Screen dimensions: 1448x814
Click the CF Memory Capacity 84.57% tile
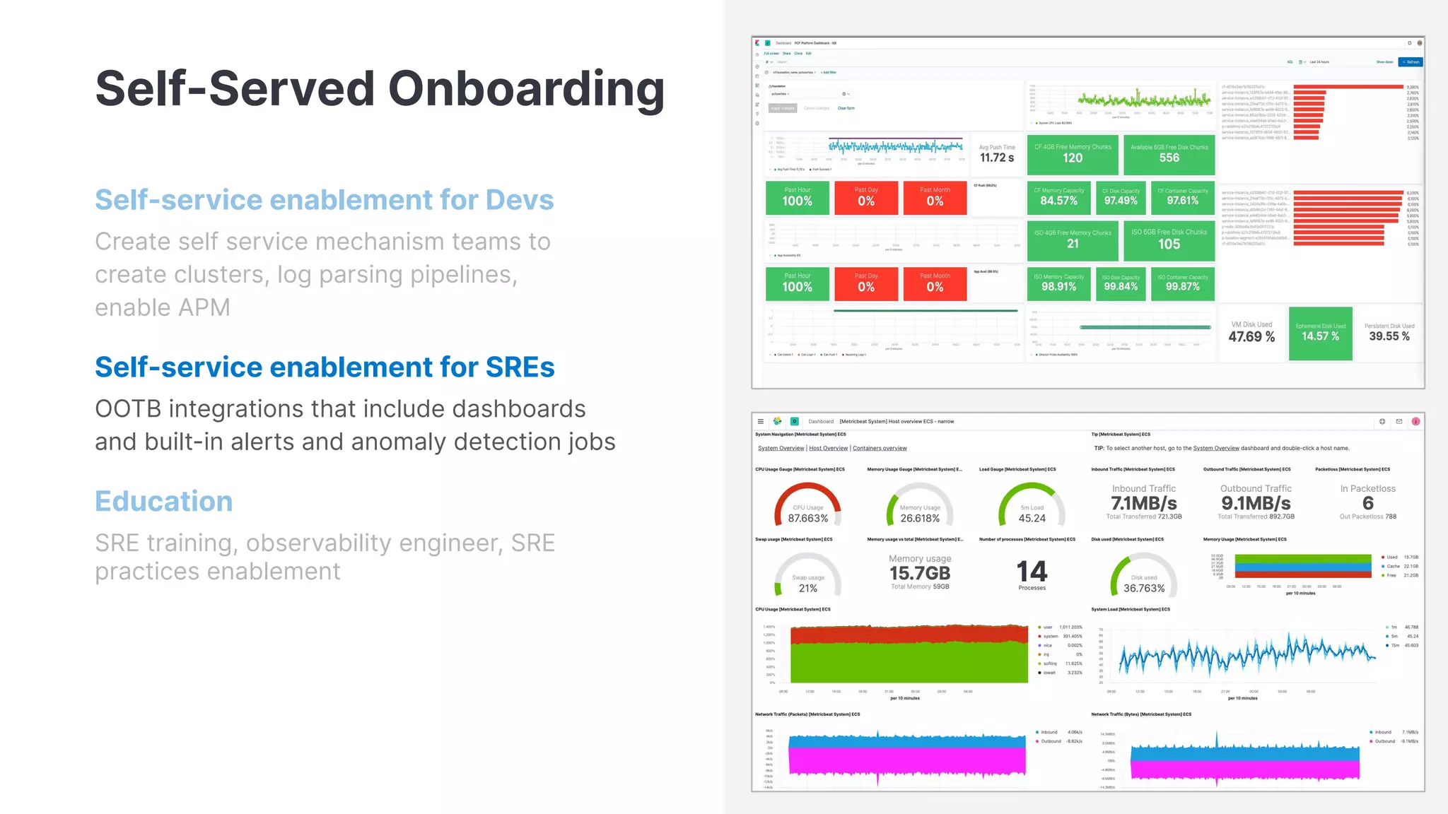[1058, 197]
